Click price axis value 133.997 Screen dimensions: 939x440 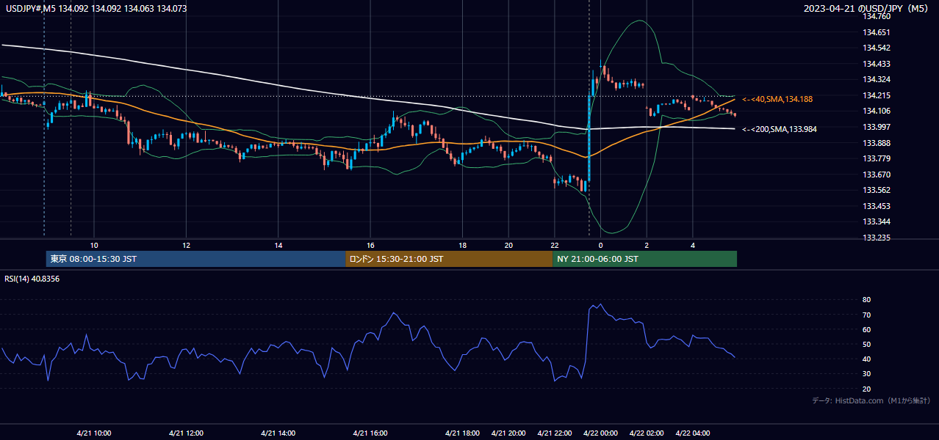click(x=877, y=127)
